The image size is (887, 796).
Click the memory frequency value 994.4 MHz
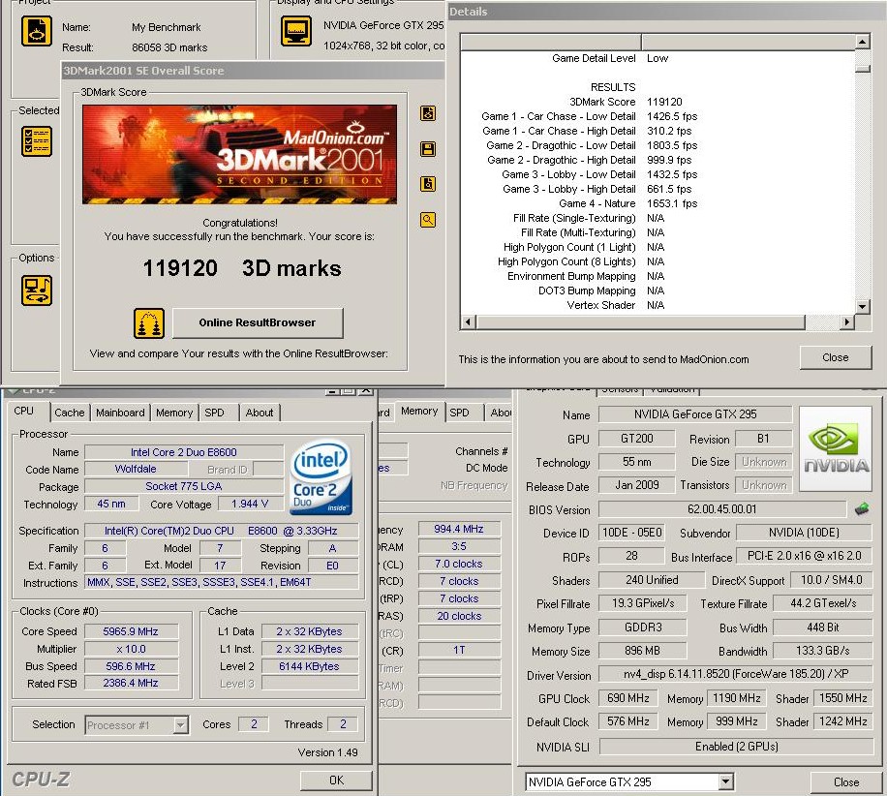click(x=459, y=529)
